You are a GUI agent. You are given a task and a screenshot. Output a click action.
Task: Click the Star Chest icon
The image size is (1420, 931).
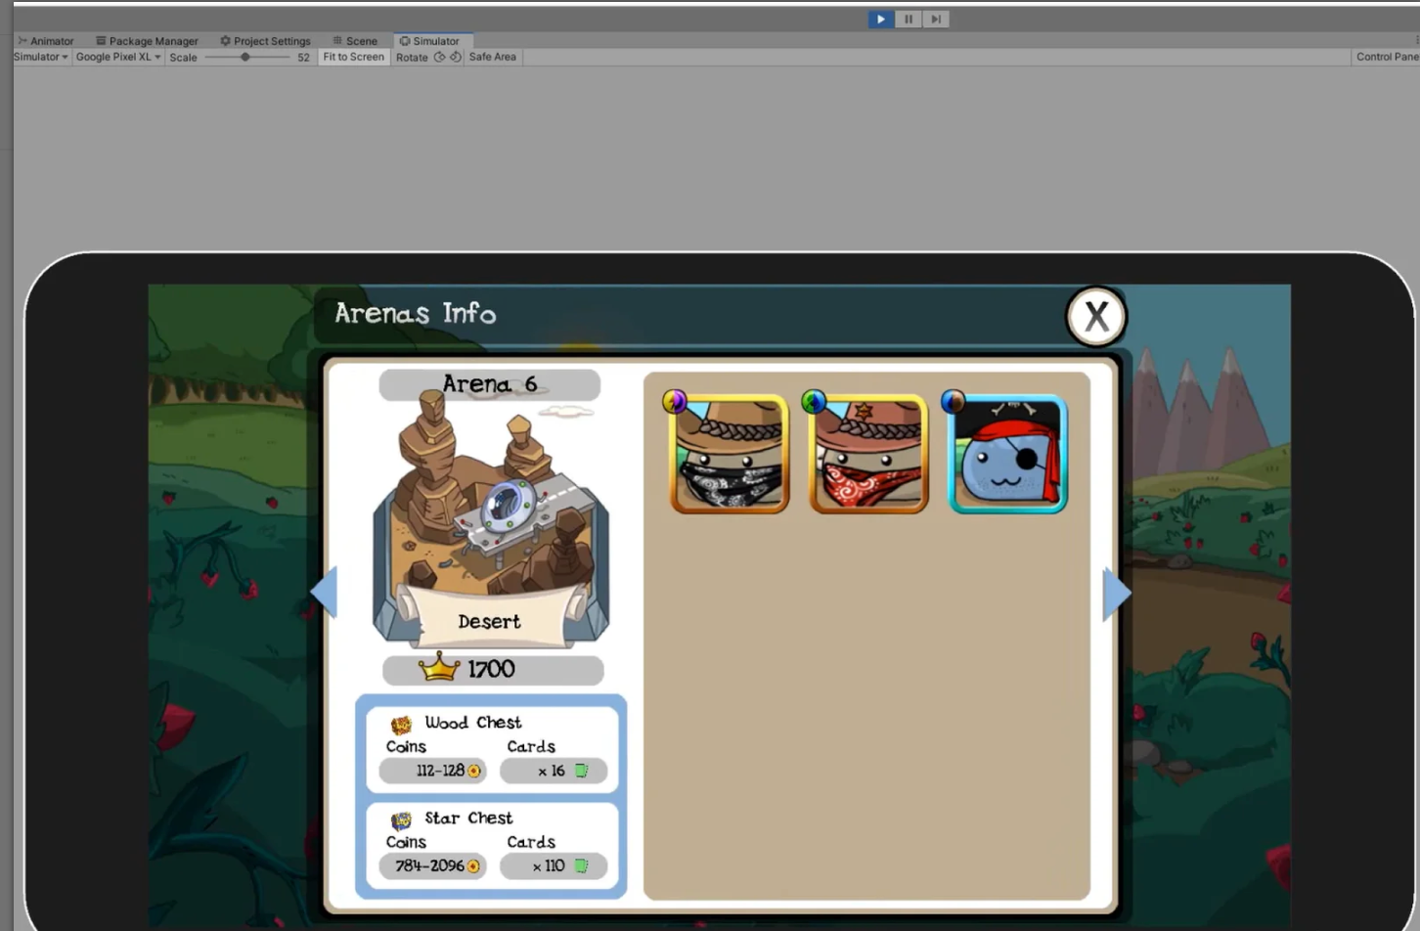coord(401,820)
